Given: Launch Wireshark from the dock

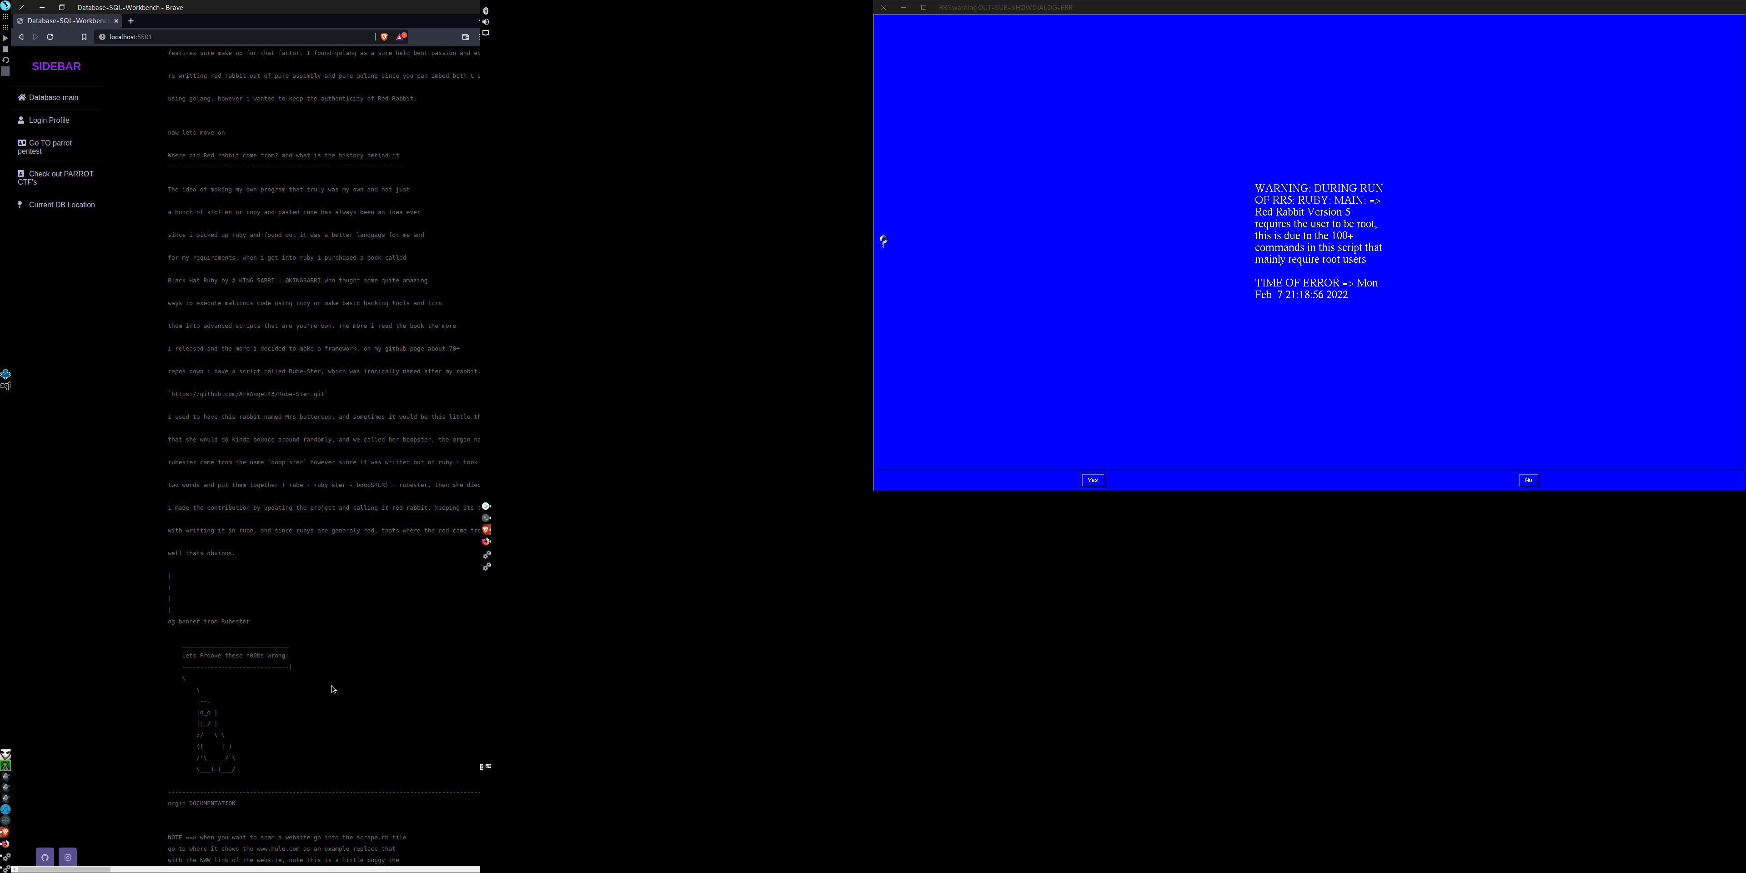Looking at the screenshot, I should [x=5, y=809].
